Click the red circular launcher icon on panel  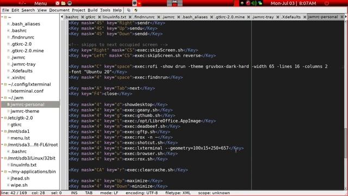pos(58,3)
